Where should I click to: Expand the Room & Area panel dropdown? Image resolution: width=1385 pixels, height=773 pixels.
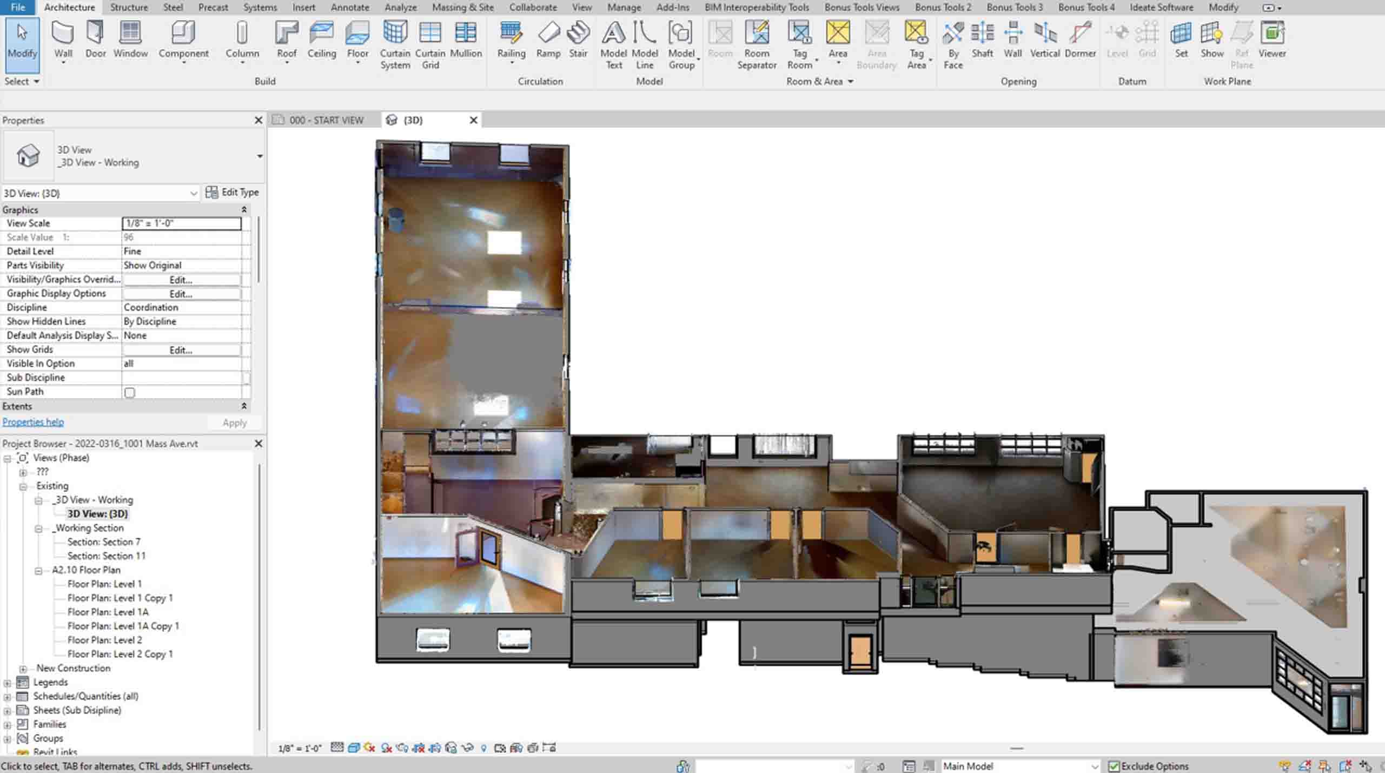pyautogui.click(x=851, y=82)
